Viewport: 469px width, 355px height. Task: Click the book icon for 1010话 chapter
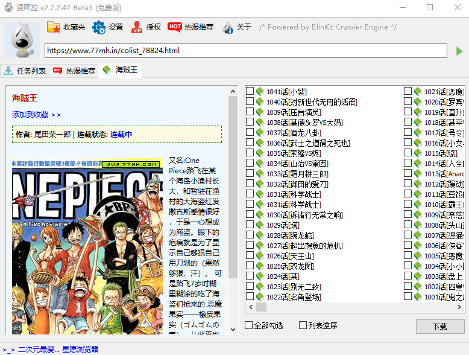[418, 204]
